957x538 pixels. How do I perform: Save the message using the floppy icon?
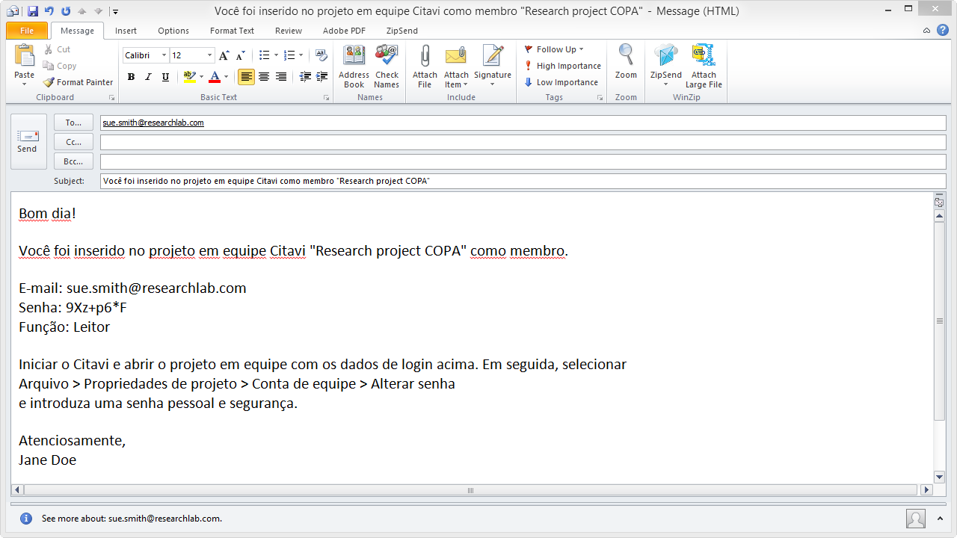click(32, 11)
